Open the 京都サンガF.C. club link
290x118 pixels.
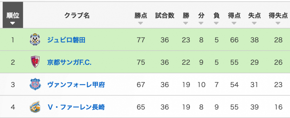69,62
